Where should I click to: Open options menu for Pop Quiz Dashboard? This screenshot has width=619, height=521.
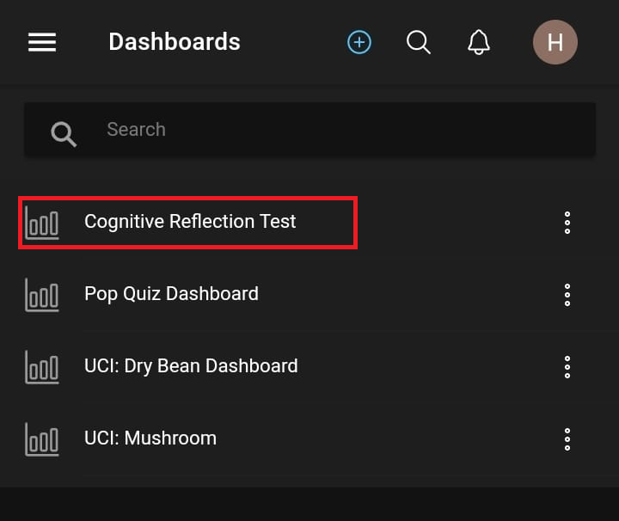coord(567,294)
